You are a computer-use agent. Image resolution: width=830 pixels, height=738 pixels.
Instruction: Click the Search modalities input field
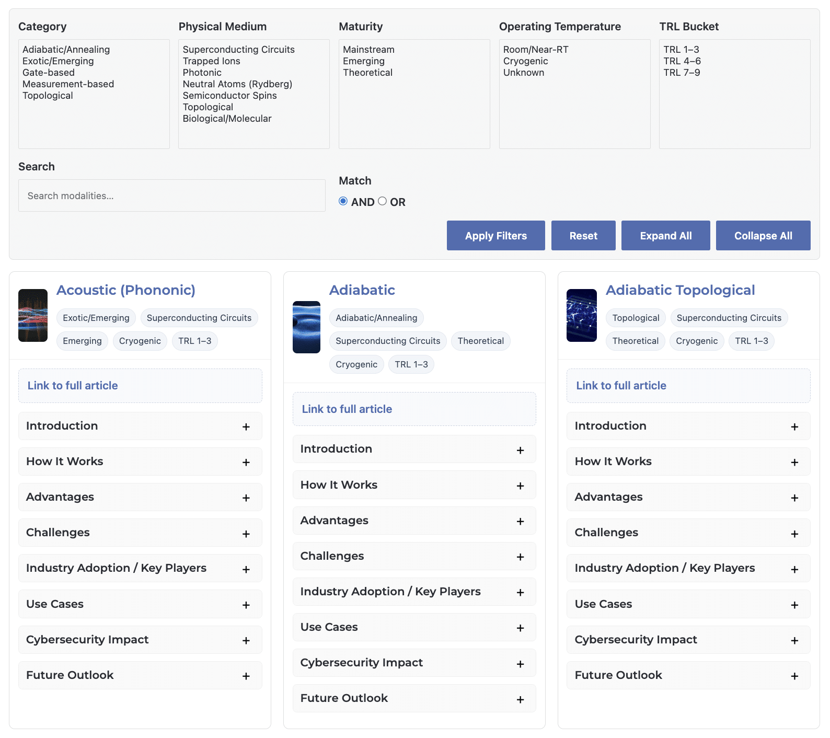click(x=171, y=196)
